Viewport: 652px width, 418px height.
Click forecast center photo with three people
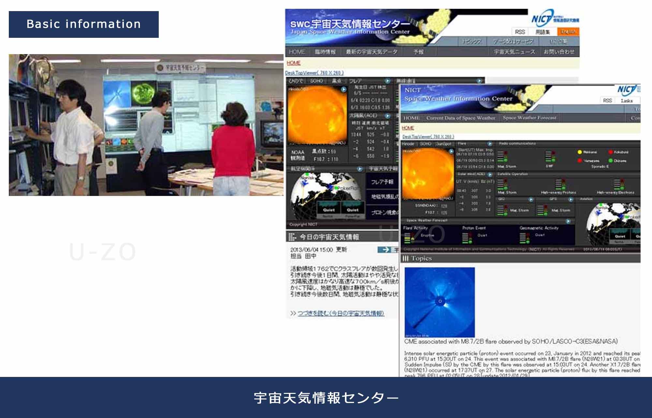tap(146, 125)
